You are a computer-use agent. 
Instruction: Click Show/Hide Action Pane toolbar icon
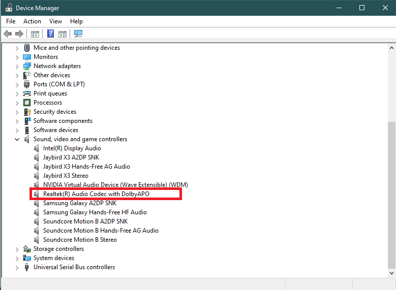click(63, 34)
